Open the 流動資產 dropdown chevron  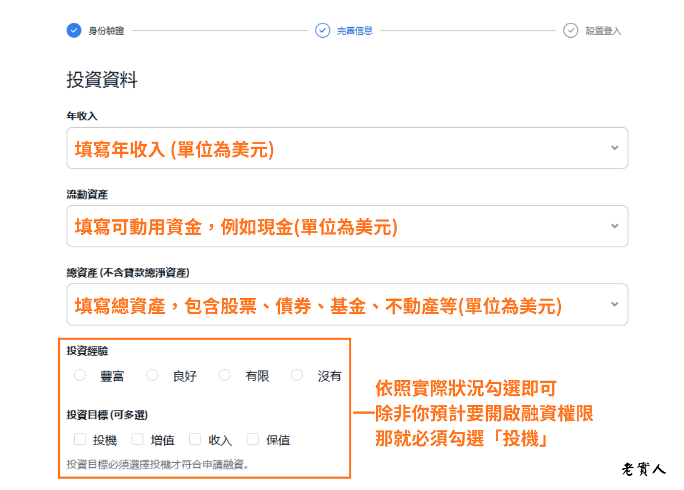[614, 226]
